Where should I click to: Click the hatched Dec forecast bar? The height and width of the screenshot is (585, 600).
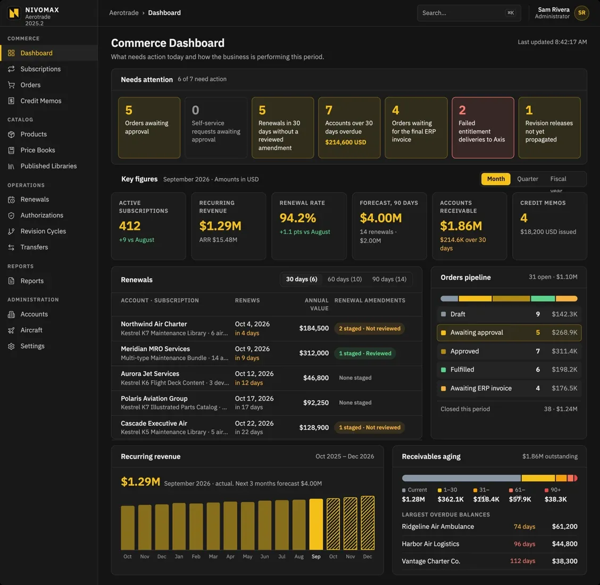click(368, 523)
